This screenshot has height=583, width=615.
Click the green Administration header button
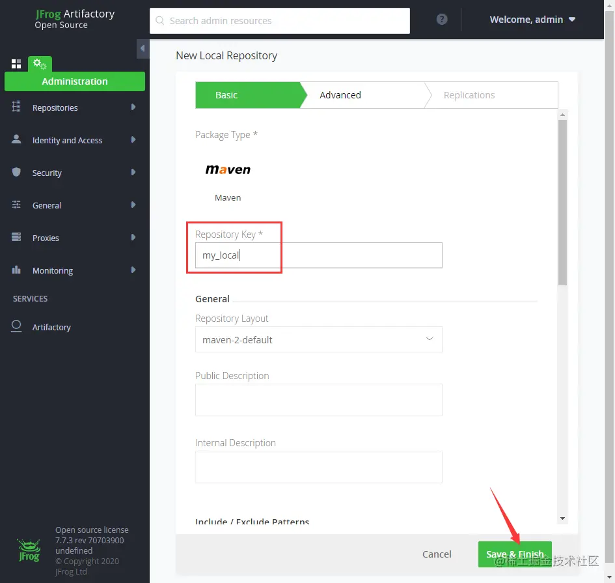75,81
